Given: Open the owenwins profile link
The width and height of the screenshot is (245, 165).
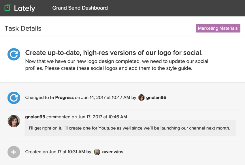Looking at the screenshot, I should (x=113, y=152).
